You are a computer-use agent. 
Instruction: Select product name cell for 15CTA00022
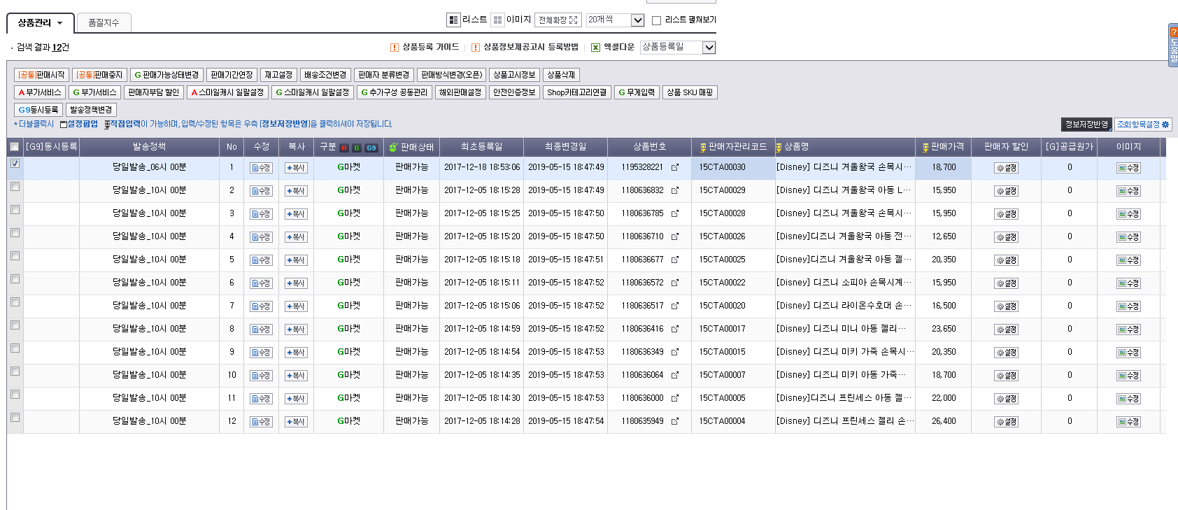point(844,283)
